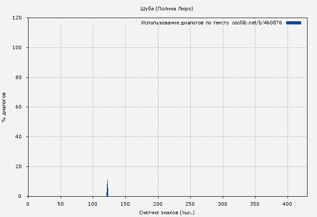Screen dimensions: 317x217
Task: Click the 20 tick on the vertical axis
Action: (x=19, y=167)
